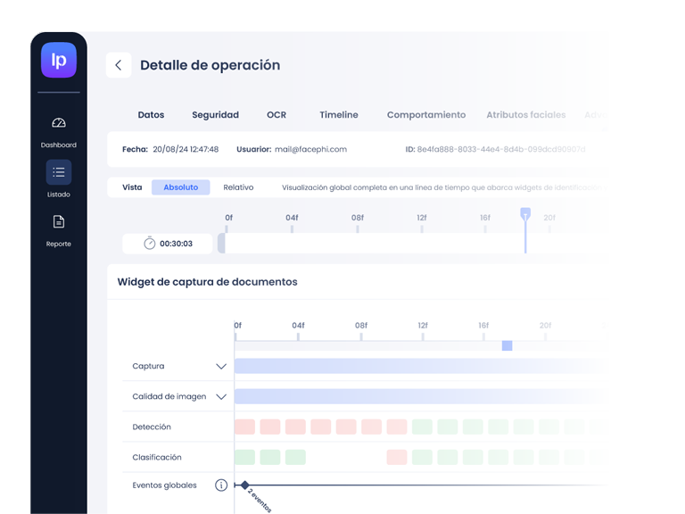This screenshot has height=514, width=685.
Task: Click the third green Clasificación block
Action: [295, 457]
